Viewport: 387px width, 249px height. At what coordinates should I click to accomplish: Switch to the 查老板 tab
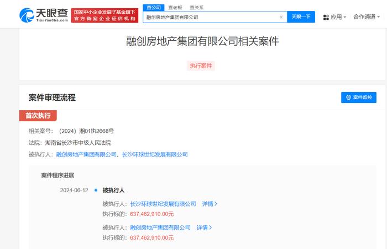point(175,8)
